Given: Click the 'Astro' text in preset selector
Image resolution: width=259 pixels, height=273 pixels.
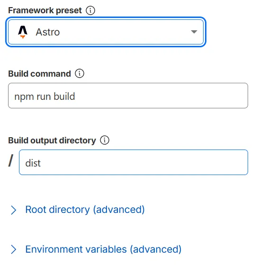Looking at the screenshot, I should (48, 32).
